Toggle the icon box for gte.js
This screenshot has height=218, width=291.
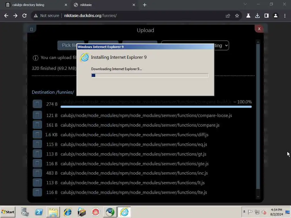[37, 163]
